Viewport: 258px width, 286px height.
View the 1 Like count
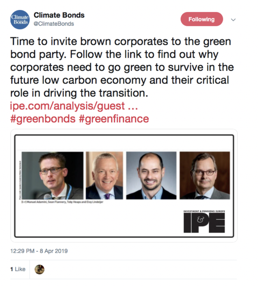click(x=18, y=269)
